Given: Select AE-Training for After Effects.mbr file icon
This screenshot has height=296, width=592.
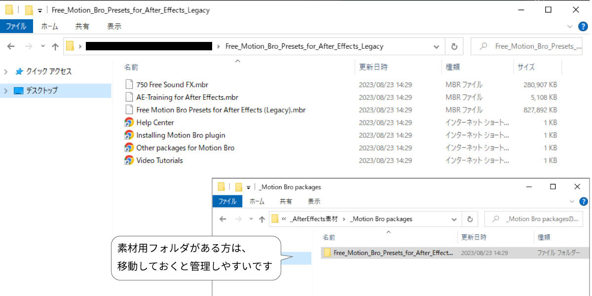Looking at the screenshot, I should 129,97.
